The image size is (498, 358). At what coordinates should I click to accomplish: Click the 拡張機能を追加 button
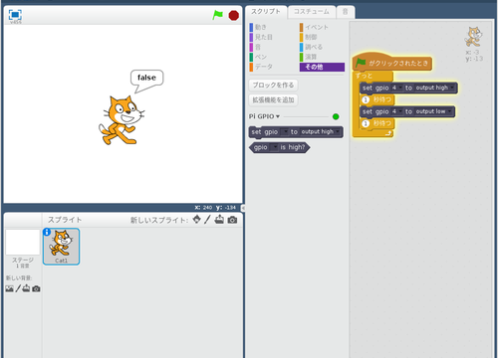[x=273, y=99]
